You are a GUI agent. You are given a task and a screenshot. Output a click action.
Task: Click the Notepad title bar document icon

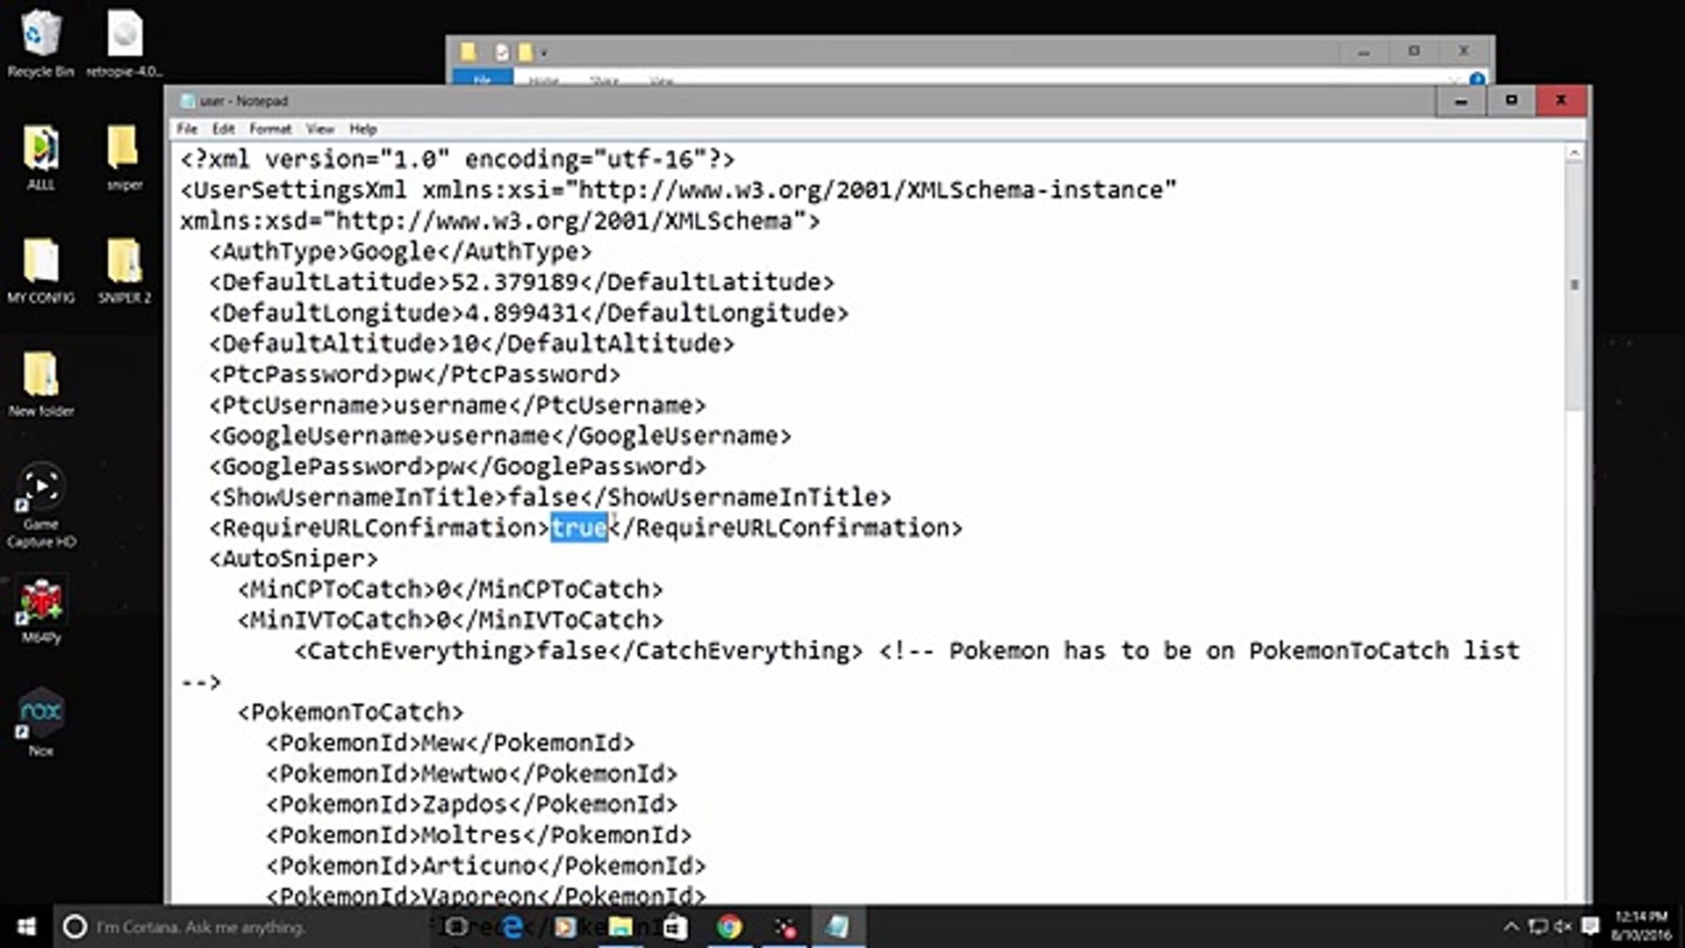[x=187, y=101]
